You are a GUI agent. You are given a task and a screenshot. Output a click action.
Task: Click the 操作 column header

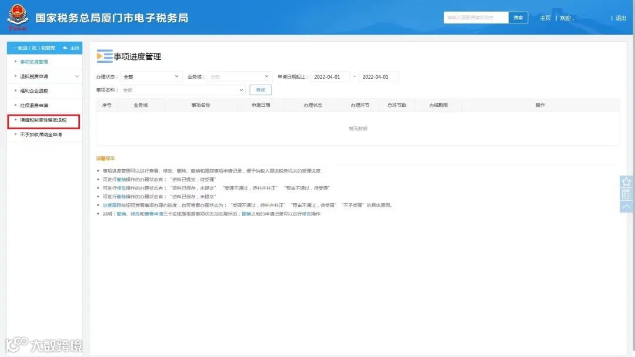click(x=540, y=105)
